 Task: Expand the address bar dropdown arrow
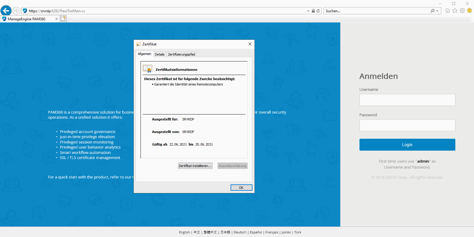pos(308,11)
